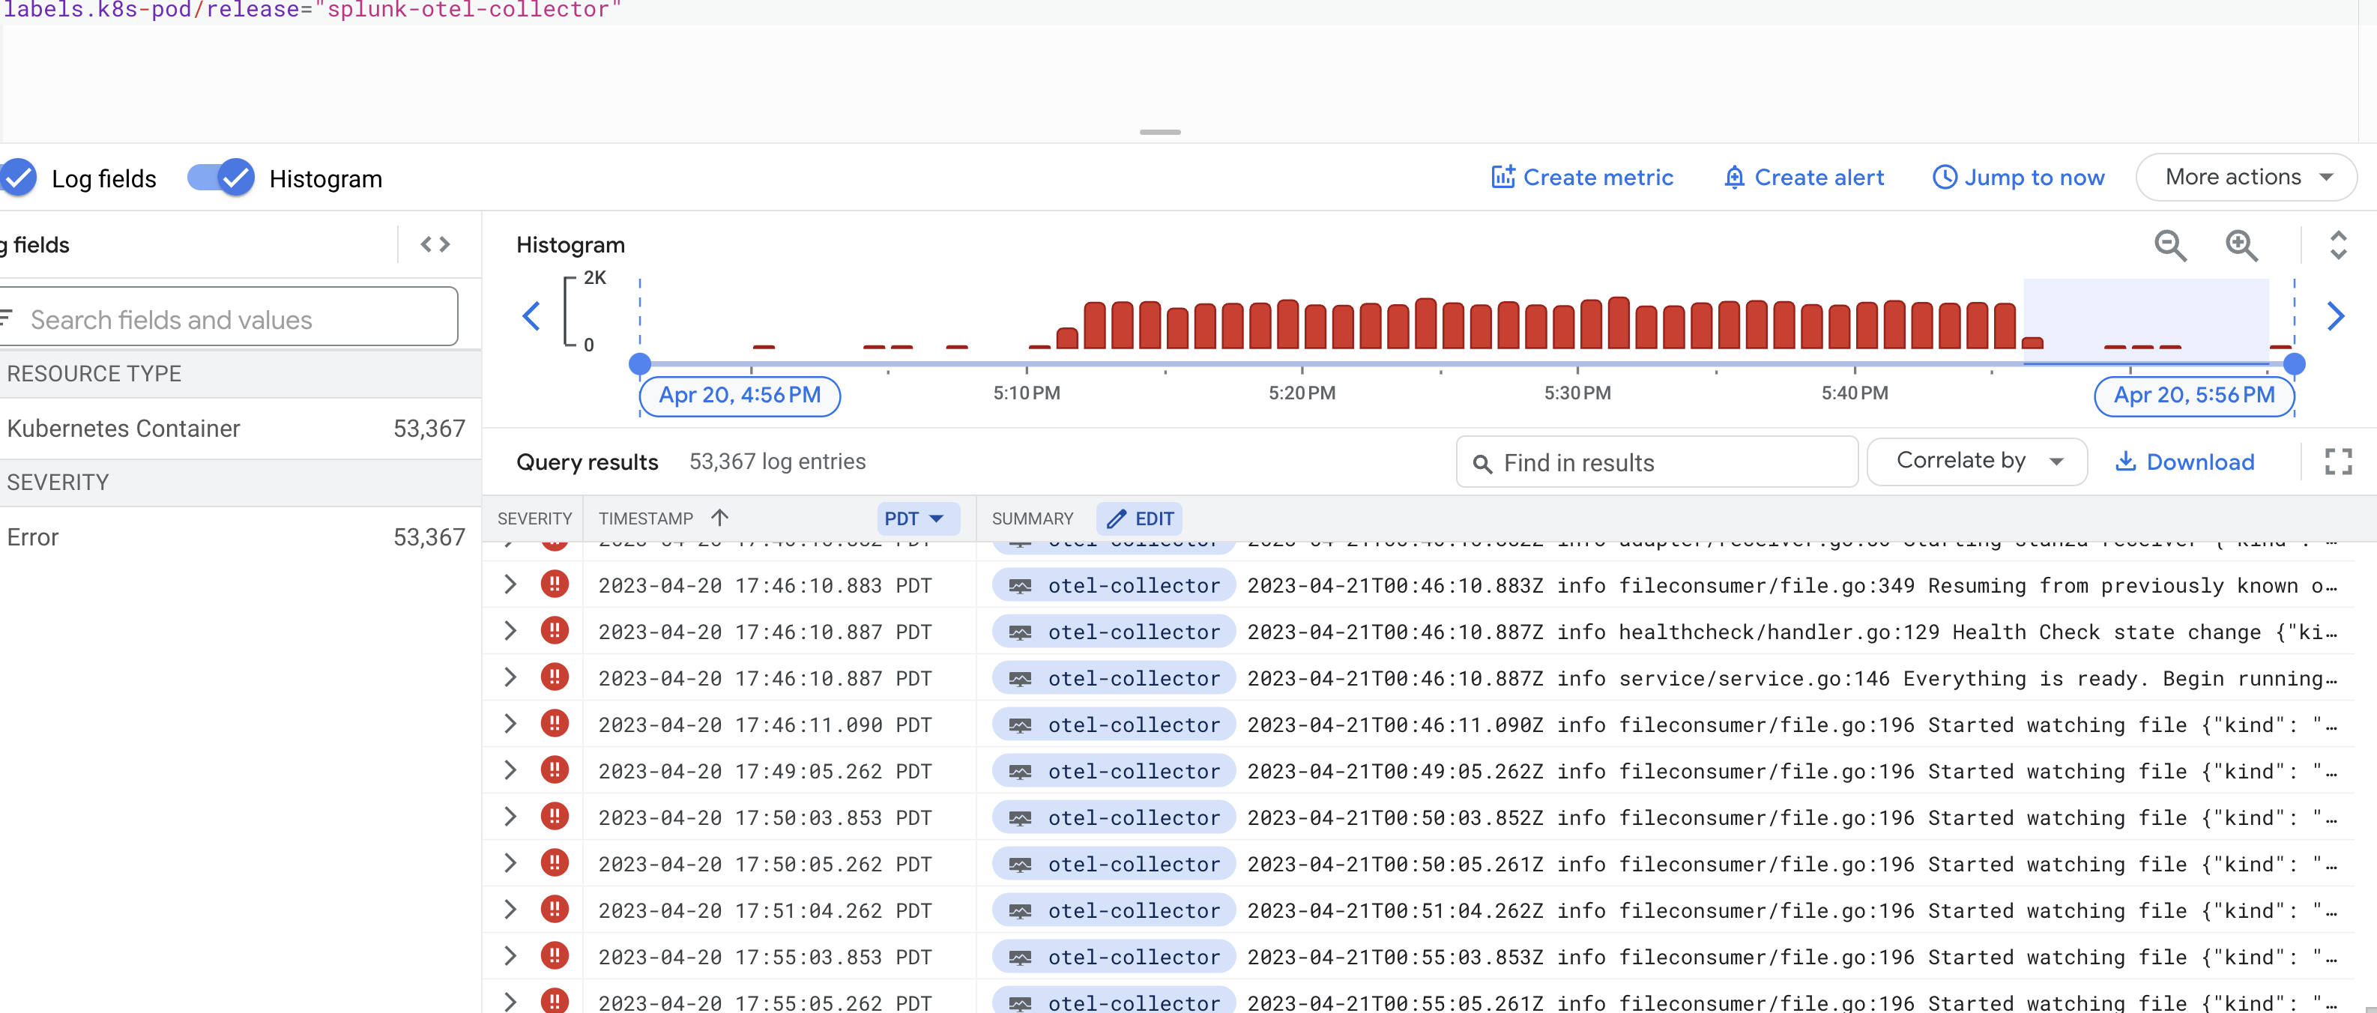Expand query results to fullscreen

click(x=2338, y=462)
